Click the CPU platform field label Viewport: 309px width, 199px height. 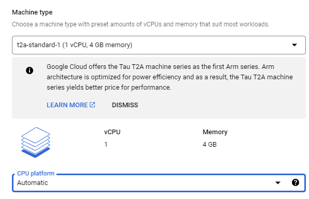(x=36, y=173)
